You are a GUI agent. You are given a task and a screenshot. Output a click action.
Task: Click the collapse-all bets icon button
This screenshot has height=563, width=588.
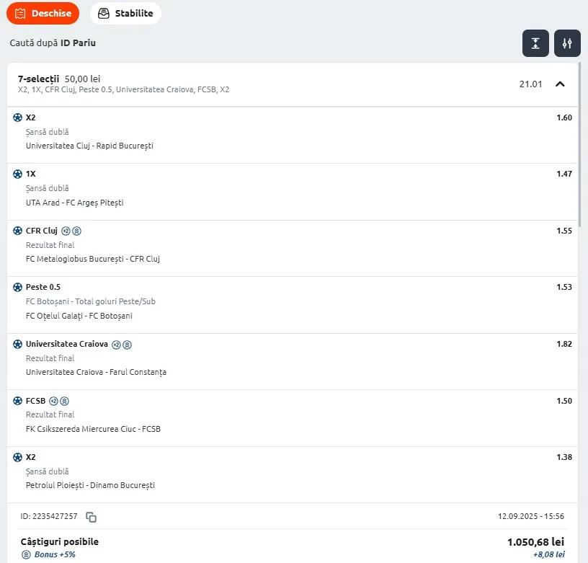535,43
